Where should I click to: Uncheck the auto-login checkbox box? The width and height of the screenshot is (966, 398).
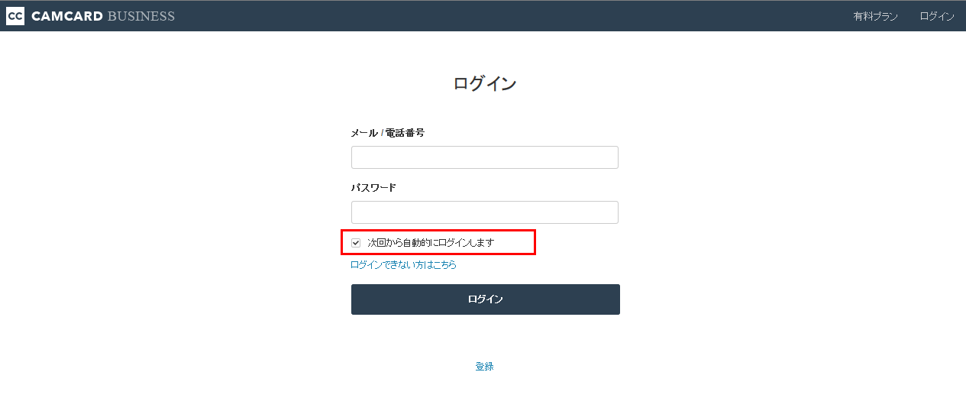click(356, 243)
